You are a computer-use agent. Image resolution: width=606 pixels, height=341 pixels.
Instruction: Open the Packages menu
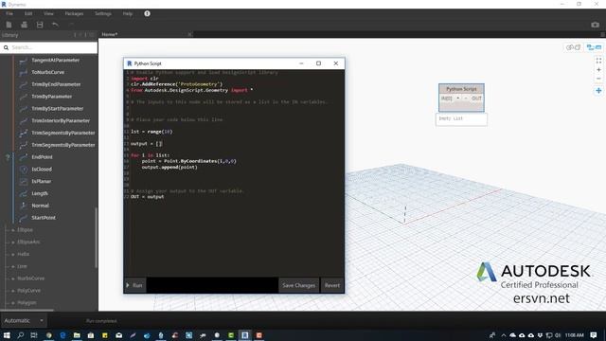(x=74, y=13)
